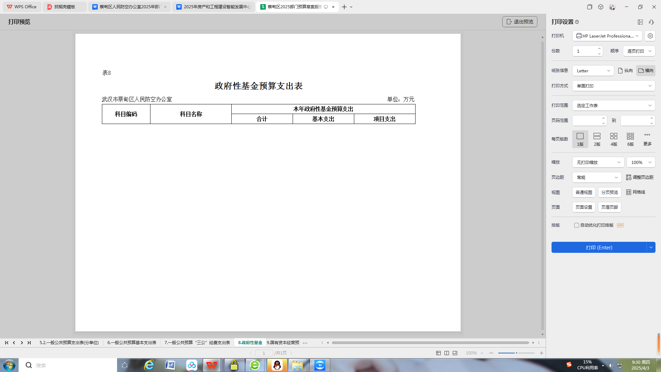Viewport: 661px width, 372px height.
Task: Select 2版 pages-per-sheet layout icon
Action: 597,139
